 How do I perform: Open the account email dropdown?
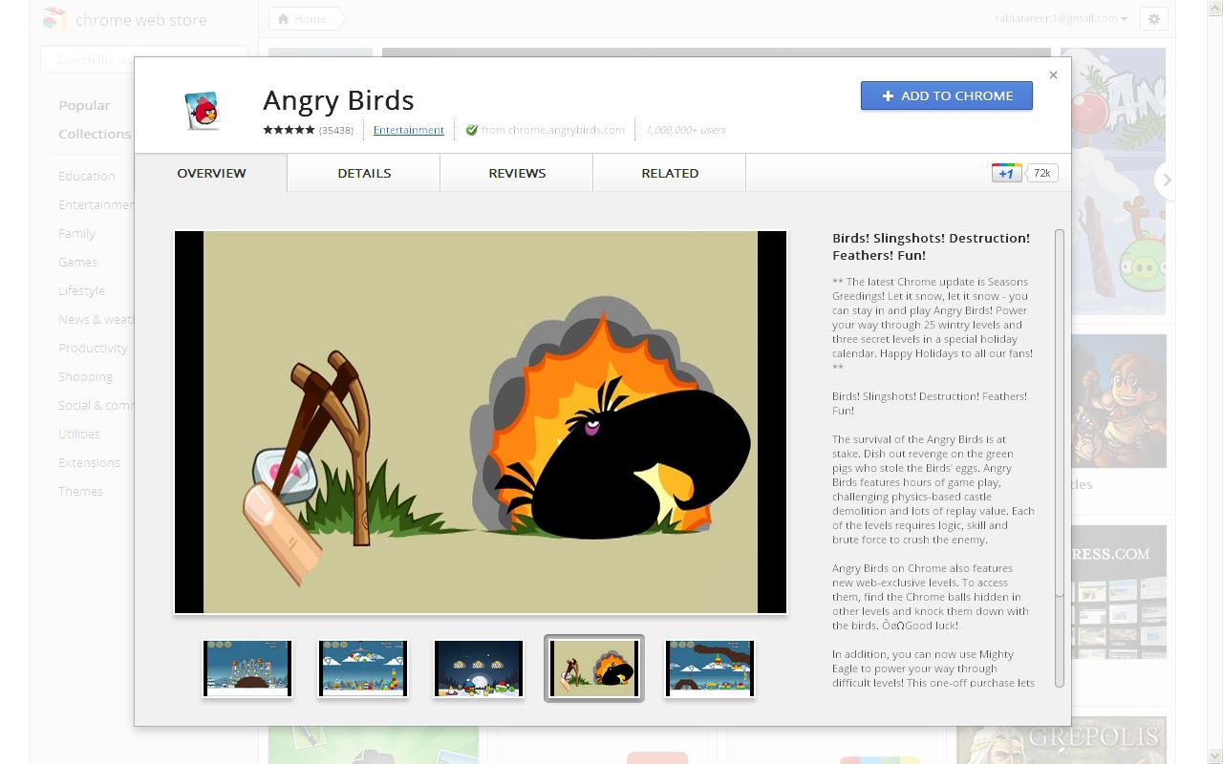click(x=1061, y=19)
